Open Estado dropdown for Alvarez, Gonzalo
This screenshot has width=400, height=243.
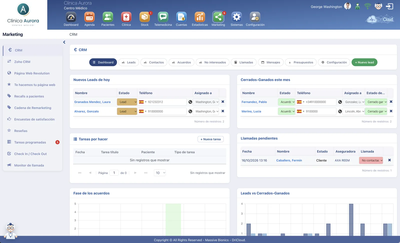pyautogui.click(x=127, y=111)
